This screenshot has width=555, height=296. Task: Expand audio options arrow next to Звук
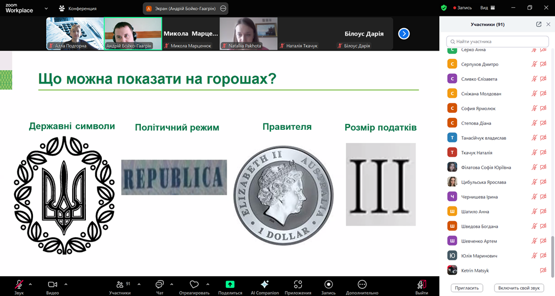coord(30,284)
